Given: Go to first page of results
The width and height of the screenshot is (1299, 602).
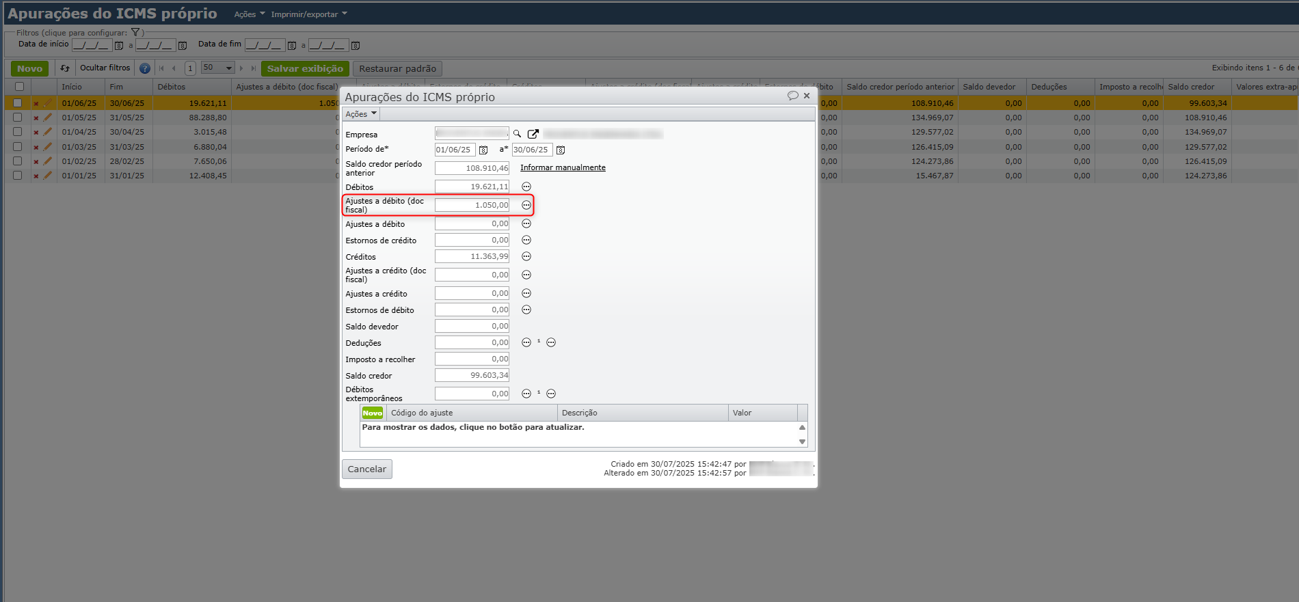Looking at the screenshot, I should click(161, 68).
